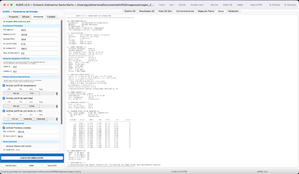Open the Diseño 3D results tab
The width and height of the screenshot is (299, 174).
click(x=130, y=11)
